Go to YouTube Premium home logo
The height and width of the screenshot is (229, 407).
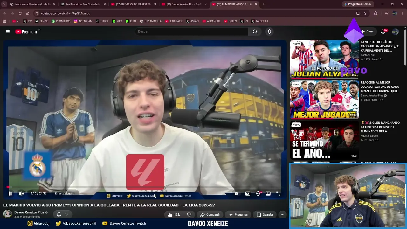pos(26,31)
